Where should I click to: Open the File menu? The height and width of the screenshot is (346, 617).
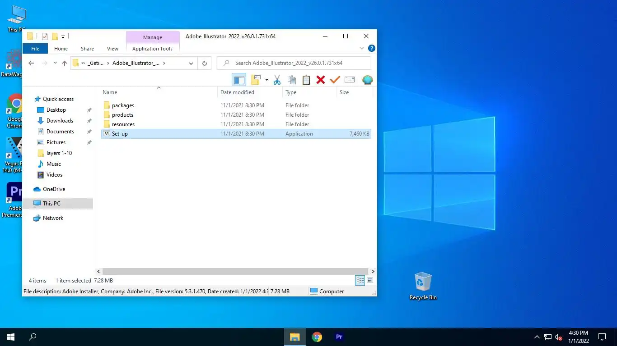point(35,49)
